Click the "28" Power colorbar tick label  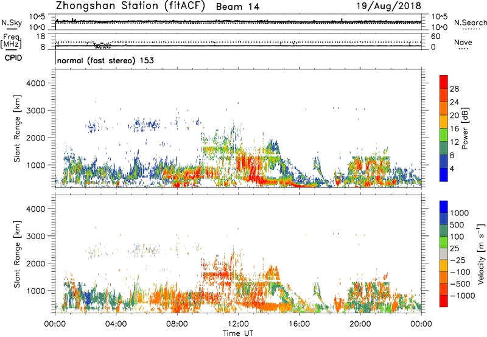pos(454,89)
